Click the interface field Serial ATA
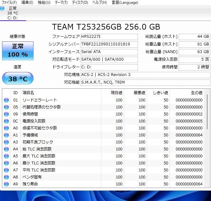The image size is (211, 201). click(109, 52)
